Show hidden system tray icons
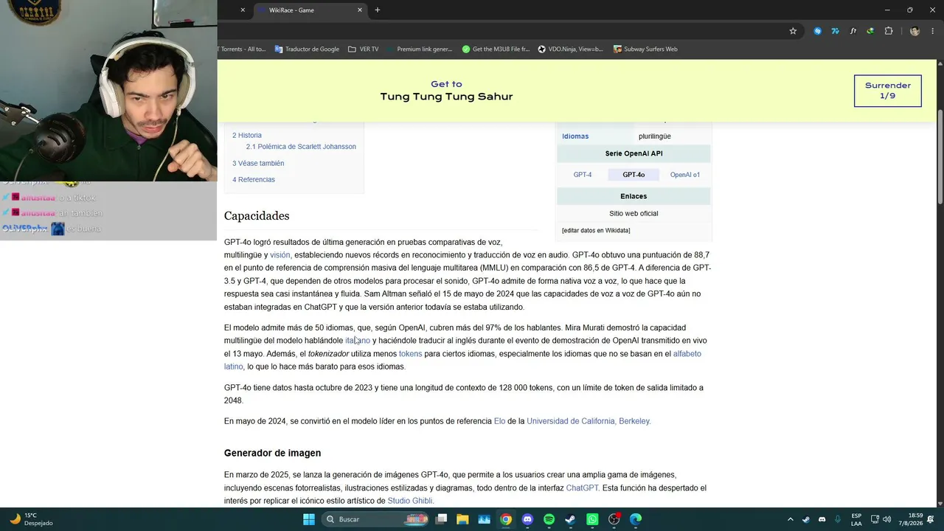This screenshot has width=944, height=531. click(790, 519)
